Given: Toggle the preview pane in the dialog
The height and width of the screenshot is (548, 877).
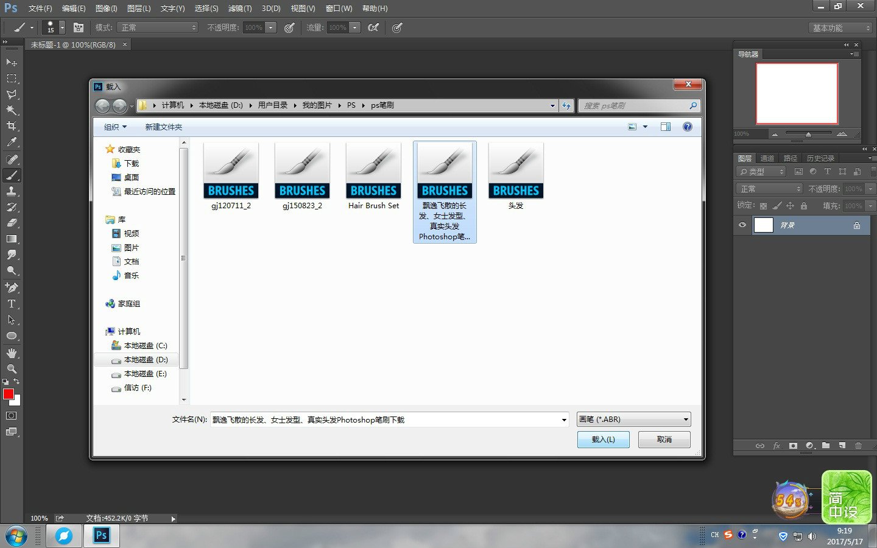Looking at the screenshot, I should (665, 127).
